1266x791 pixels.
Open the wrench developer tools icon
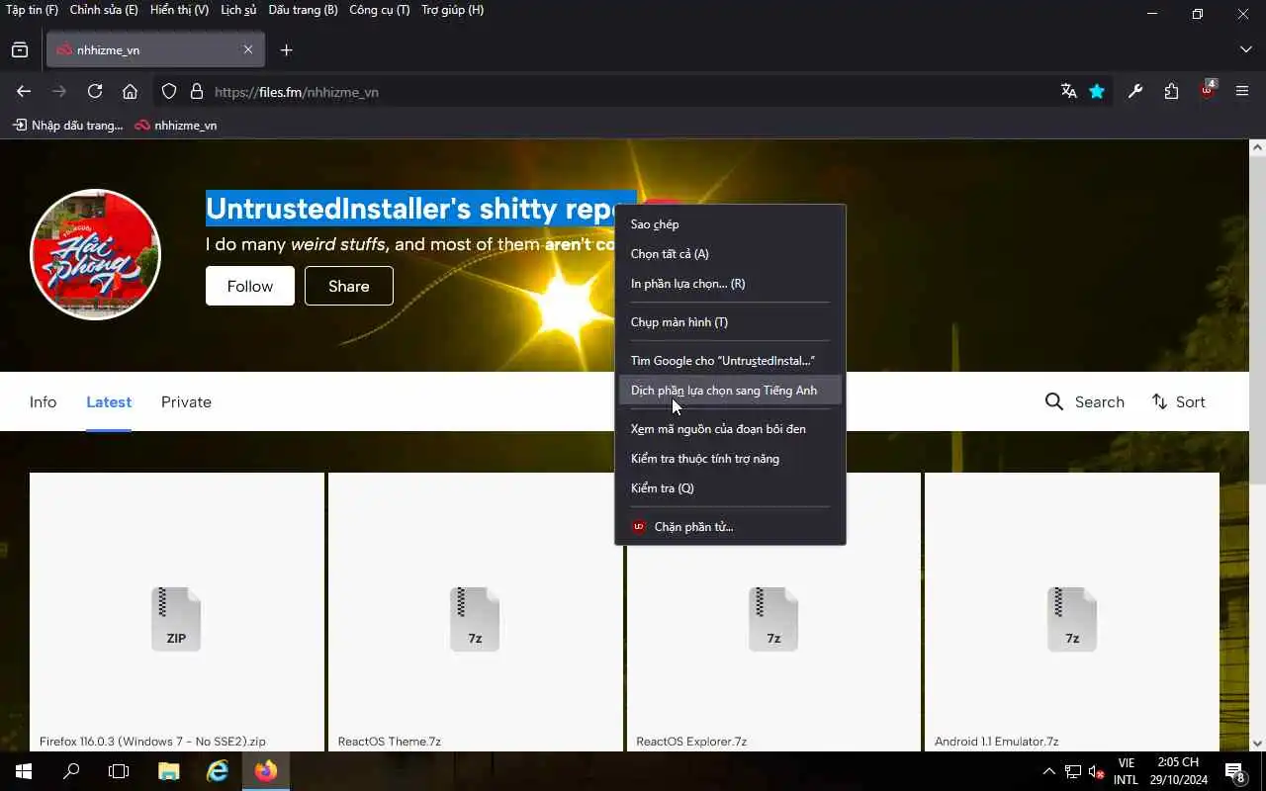[1135, 91]
